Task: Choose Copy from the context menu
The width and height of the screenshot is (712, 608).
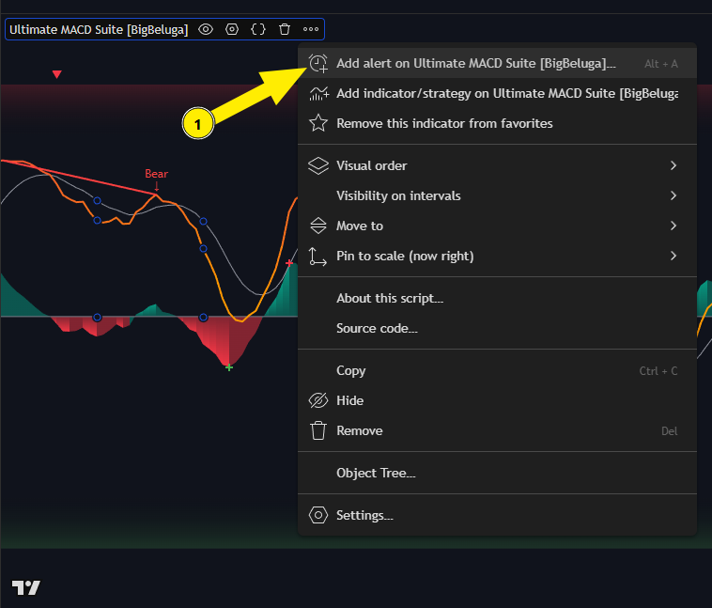Action: click(x=351, y=370)
